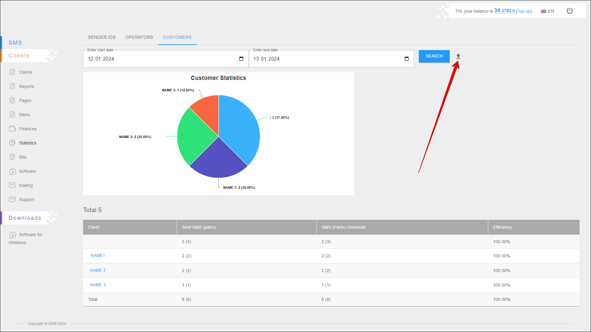Click the Statistics pie chart sidebar icon
Screen dimensions: 591x332
coord(12,143)
